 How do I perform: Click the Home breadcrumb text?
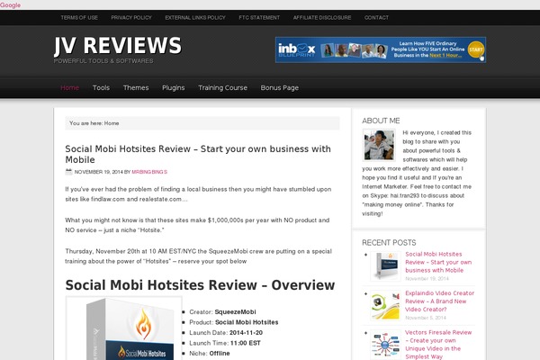[x=112, y=123]
